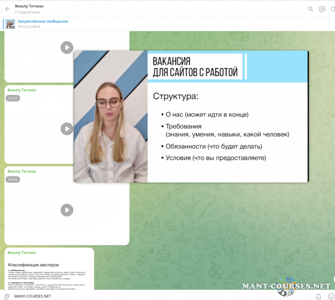The width and height of the screenshot is (335, 300).
Task: Click the message input field
Action: tap(159, 296)
